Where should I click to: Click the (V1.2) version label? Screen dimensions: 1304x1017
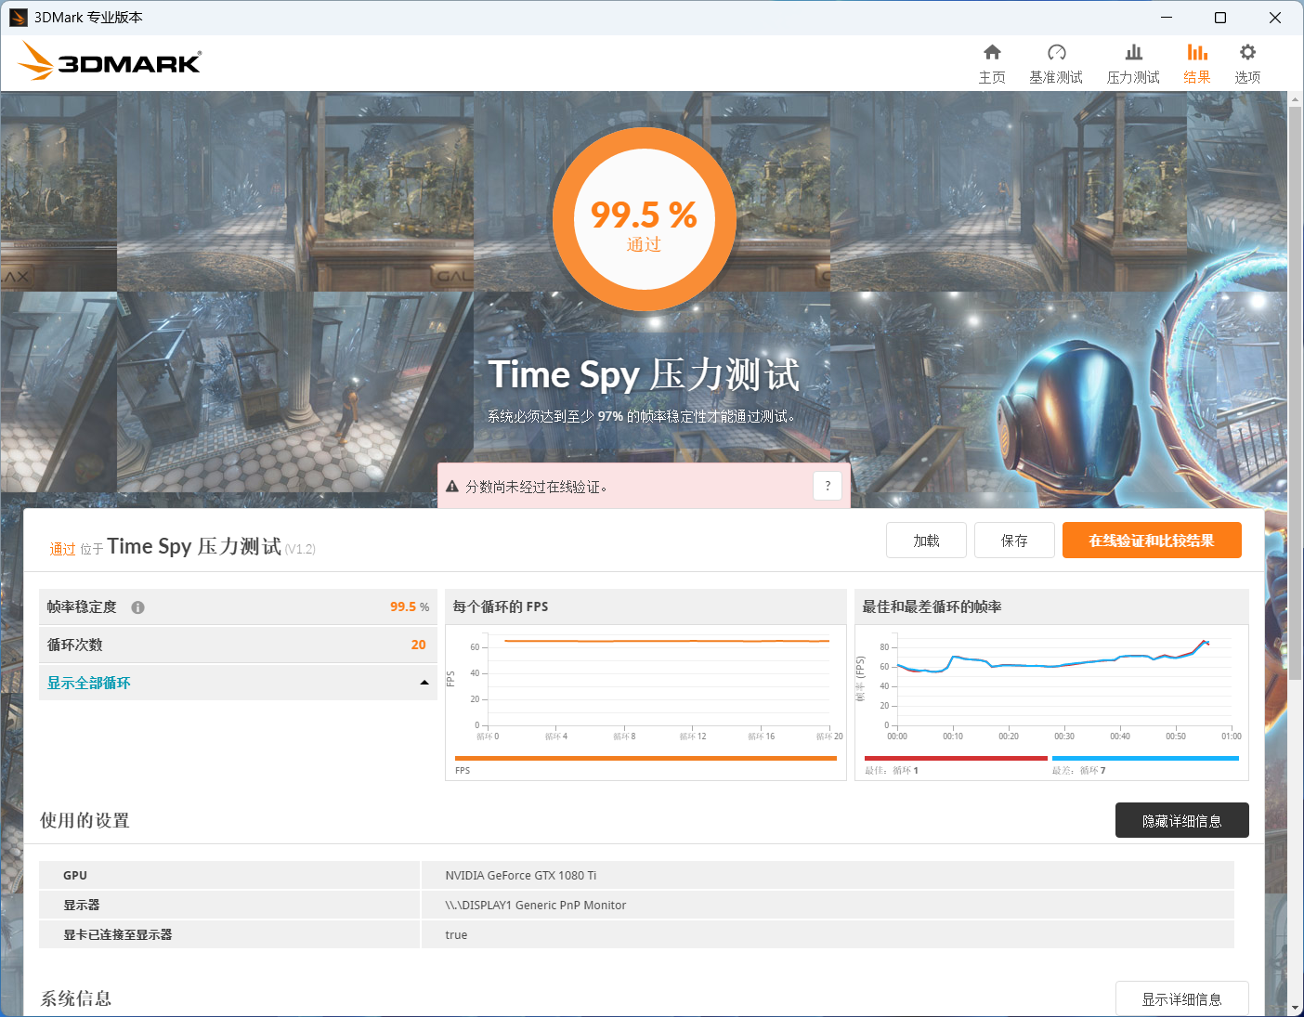pos(300,549)
